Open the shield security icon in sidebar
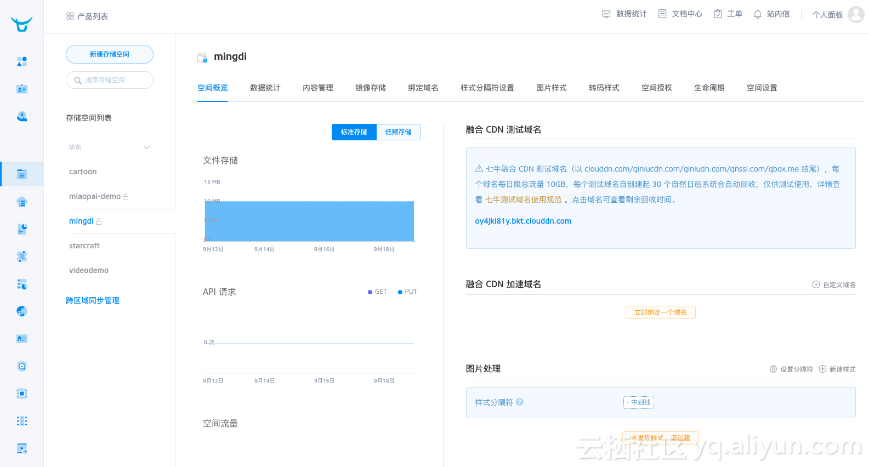The height and width of the screenshot is (467, 869). [x=22, y=366]
